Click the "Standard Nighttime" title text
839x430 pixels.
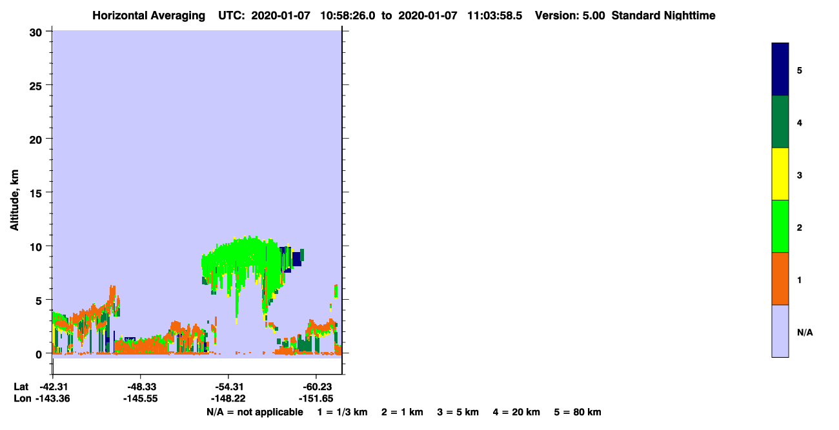663,15
